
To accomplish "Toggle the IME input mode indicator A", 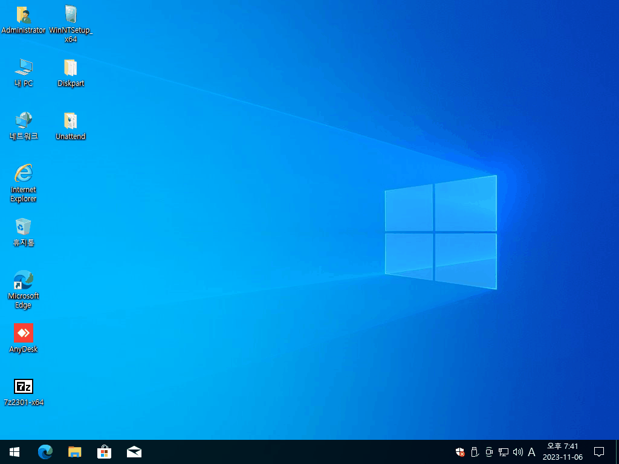I will click(x=532, y=452).
